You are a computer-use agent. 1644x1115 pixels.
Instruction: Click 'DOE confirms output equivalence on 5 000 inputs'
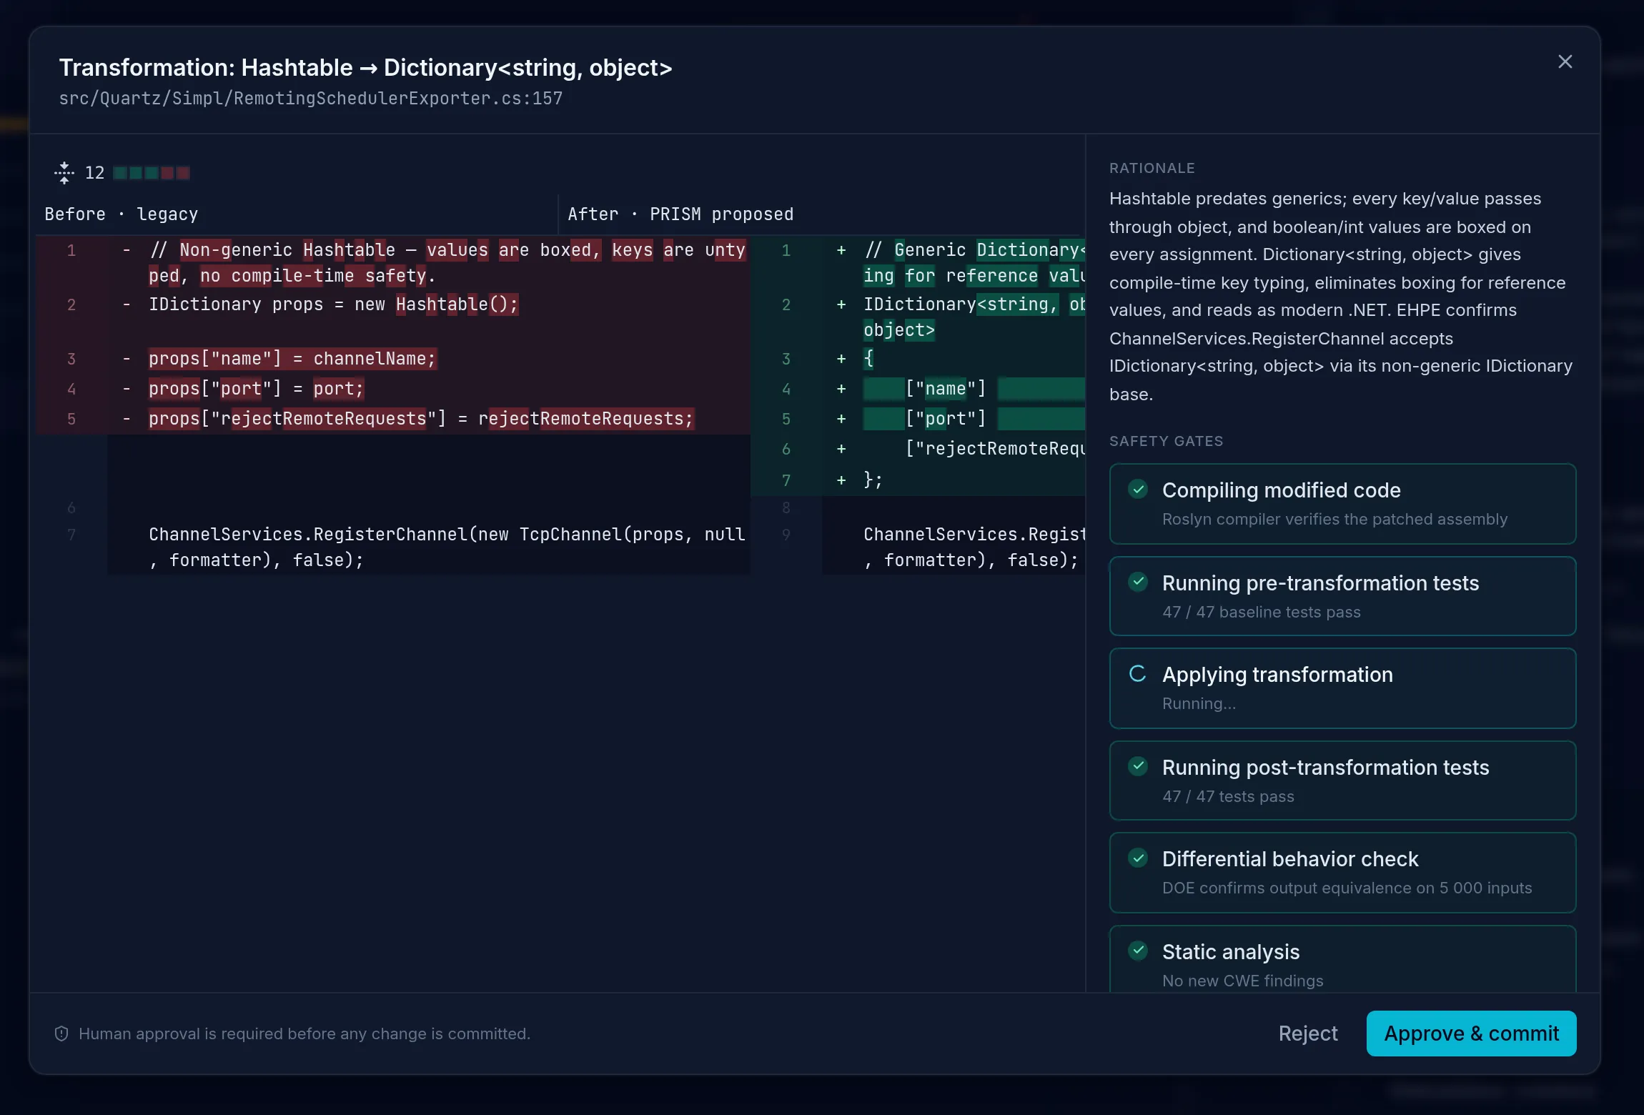1347,888
